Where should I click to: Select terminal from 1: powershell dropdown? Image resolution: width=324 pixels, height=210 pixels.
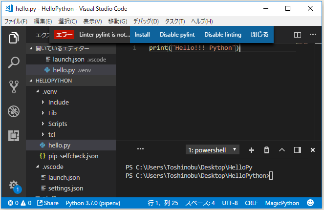coord(213,150)
